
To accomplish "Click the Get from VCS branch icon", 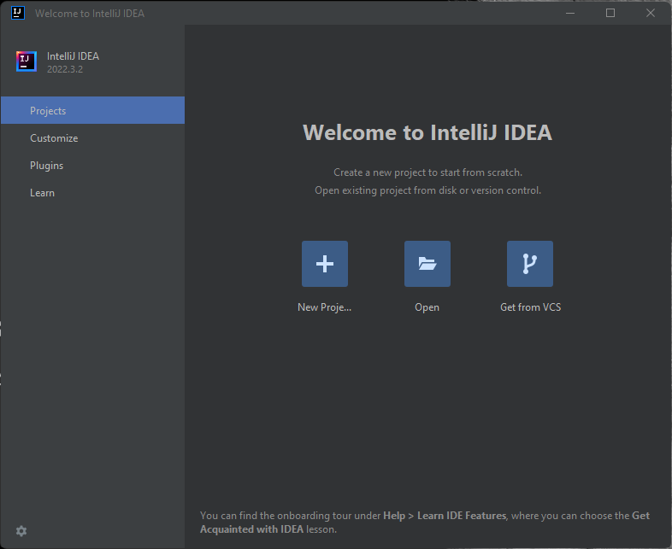I will [x=530, y=264].
